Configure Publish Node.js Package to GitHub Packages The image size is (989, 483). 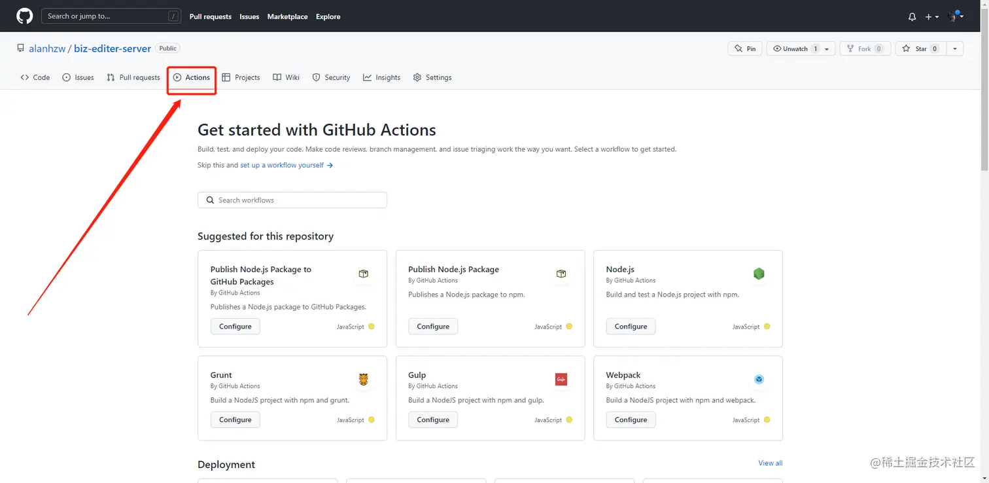(235, 327)
